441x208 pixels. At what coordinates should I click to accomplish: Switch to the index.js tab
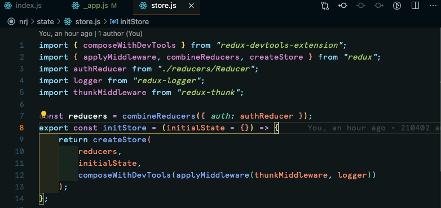24,6
